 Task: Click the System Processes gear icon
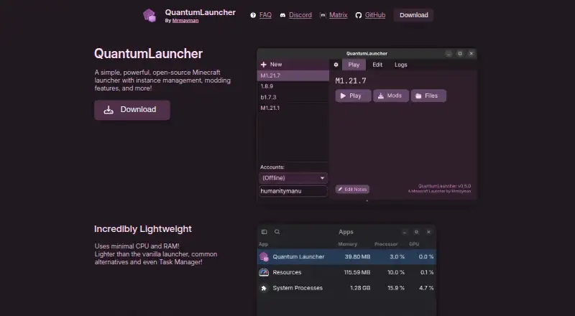coord(264,288)
